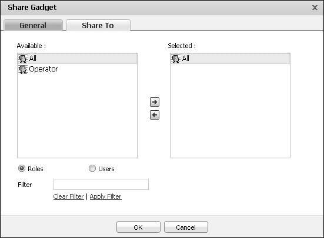Click the move-right arrow button
Image resolution: width=324 pixels, height=238 pixels.
pyautogui.click(x=155, y=102)
